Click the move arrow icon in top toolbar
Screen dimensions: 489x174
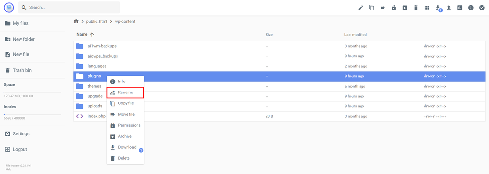tap(383, 8)
